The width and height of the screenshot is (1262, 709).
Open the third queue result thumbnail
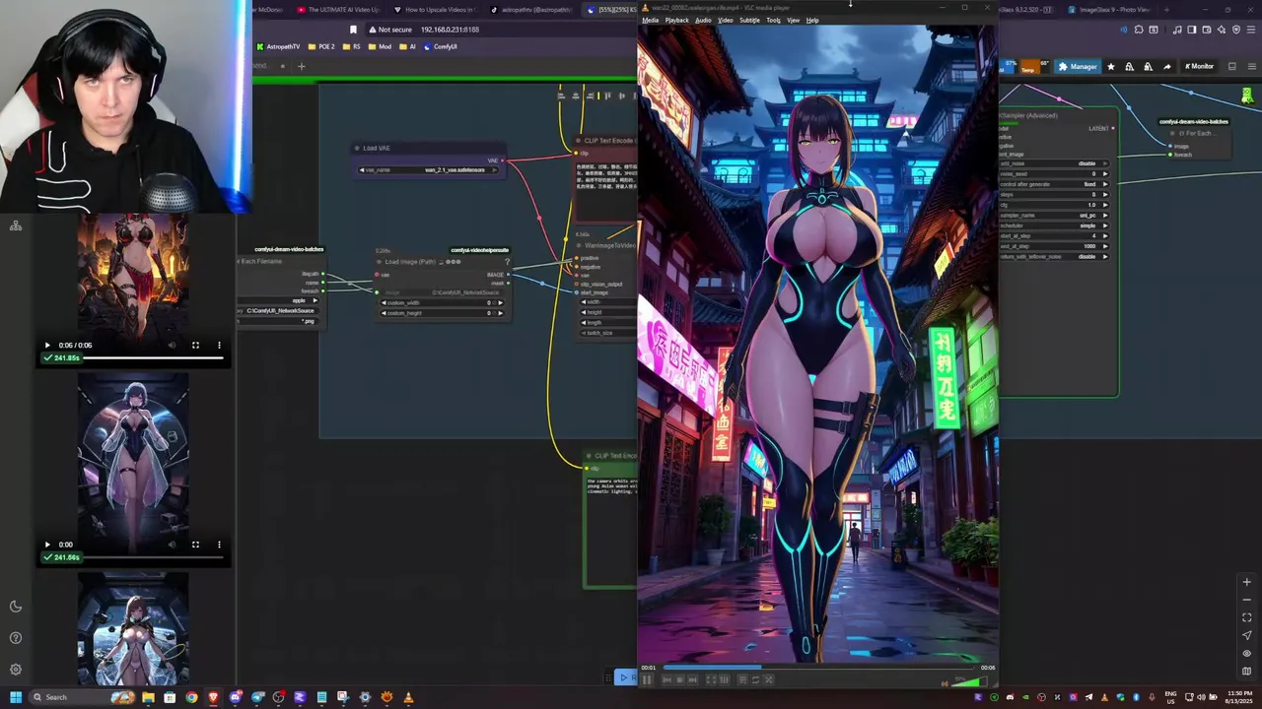[133, 628]
